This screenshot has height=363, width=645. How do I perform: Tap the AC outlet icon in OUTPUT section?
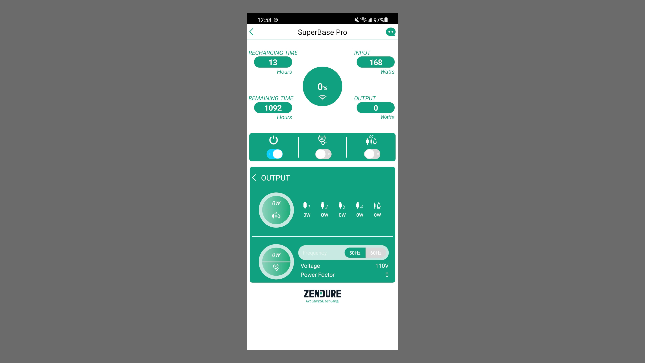[x=275, y=261]
